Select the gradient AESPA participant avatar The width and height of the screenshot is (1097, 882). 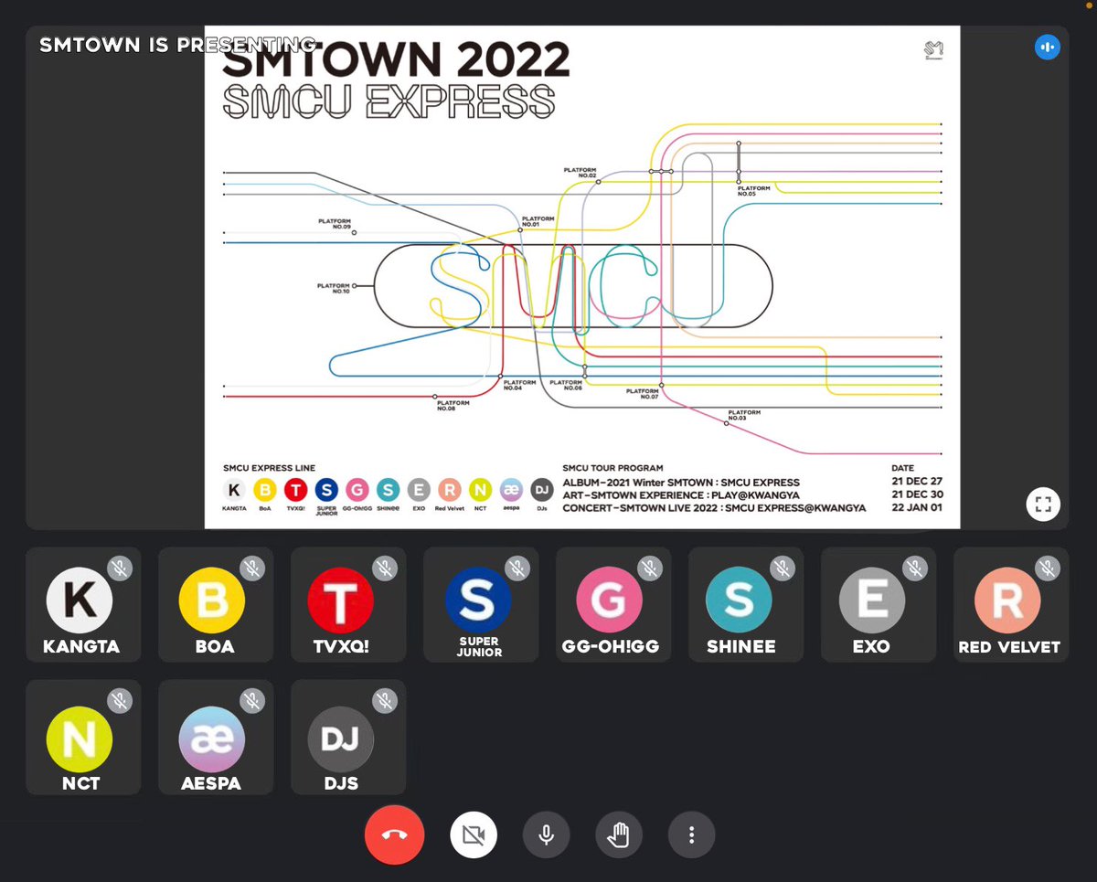coord(212,739)
